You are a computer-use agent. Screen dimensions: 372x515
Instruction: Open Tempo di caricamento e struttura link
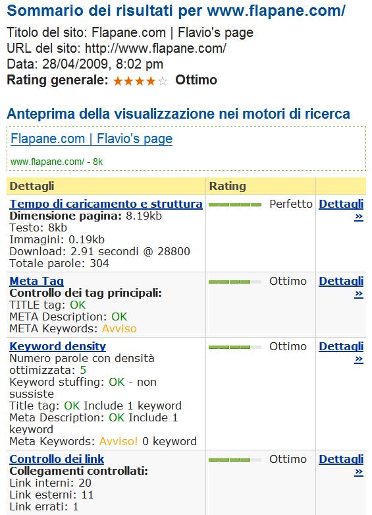(106, 204)
